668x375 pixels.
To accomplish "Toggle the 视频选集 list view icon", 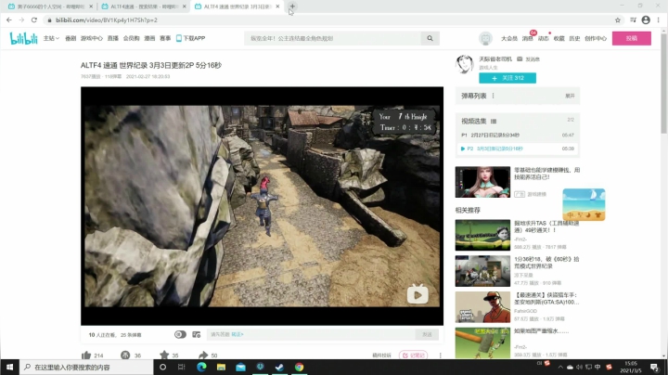I will tap(494, 122).
